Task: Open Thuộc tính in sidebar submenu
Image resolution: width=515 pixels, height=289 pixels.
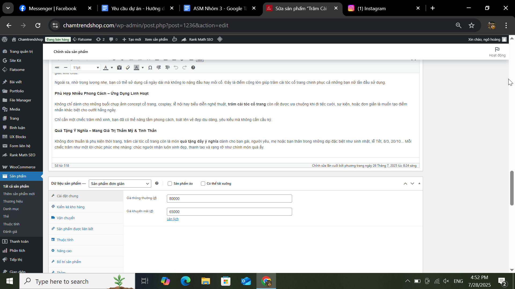Action: click(11, 224)
